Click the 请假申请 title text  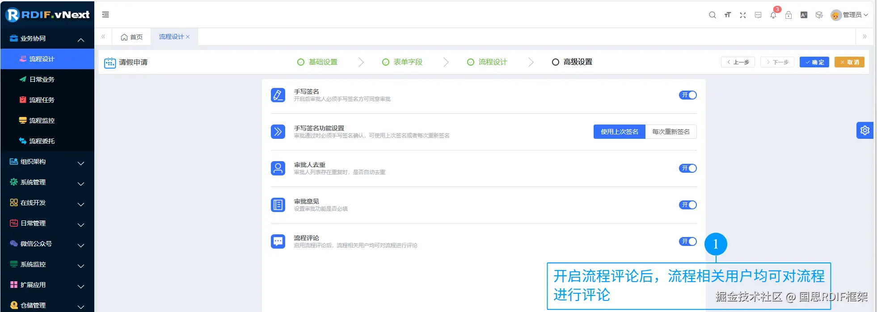(133, 62)
